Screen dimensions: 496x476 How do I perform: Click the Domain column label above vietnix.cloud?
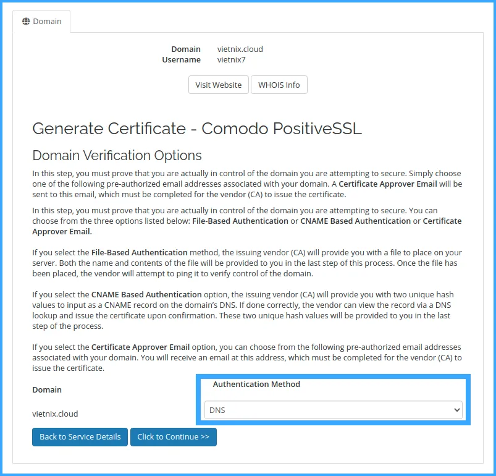click(x=47, y=389)
